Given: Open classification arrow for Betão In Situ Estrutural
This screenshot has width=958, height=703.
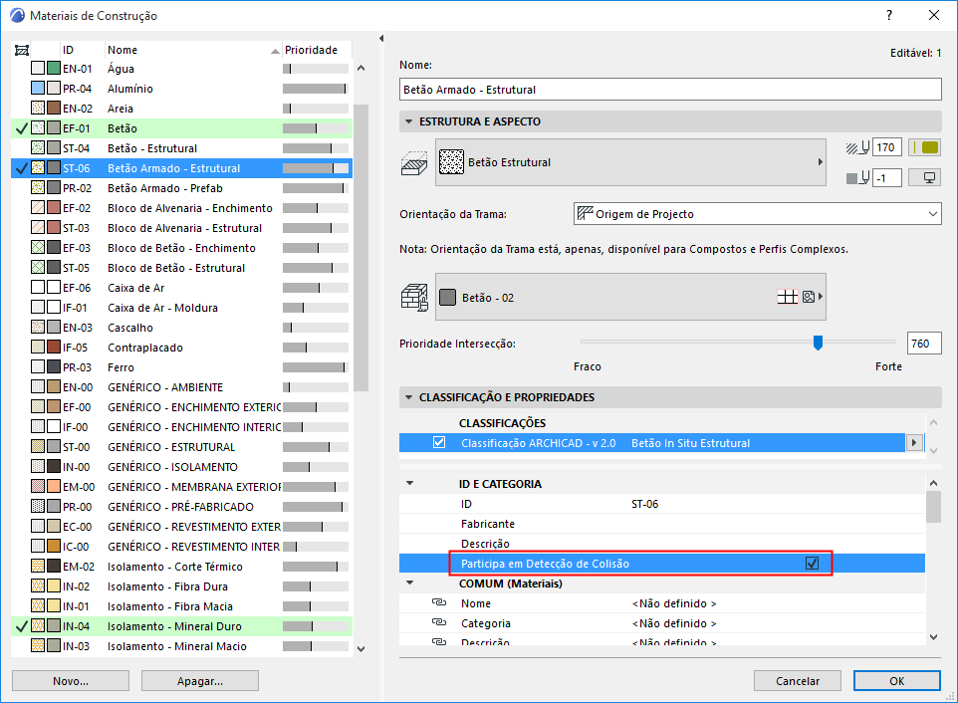Looking at the screenshot, I should [914, 442].
